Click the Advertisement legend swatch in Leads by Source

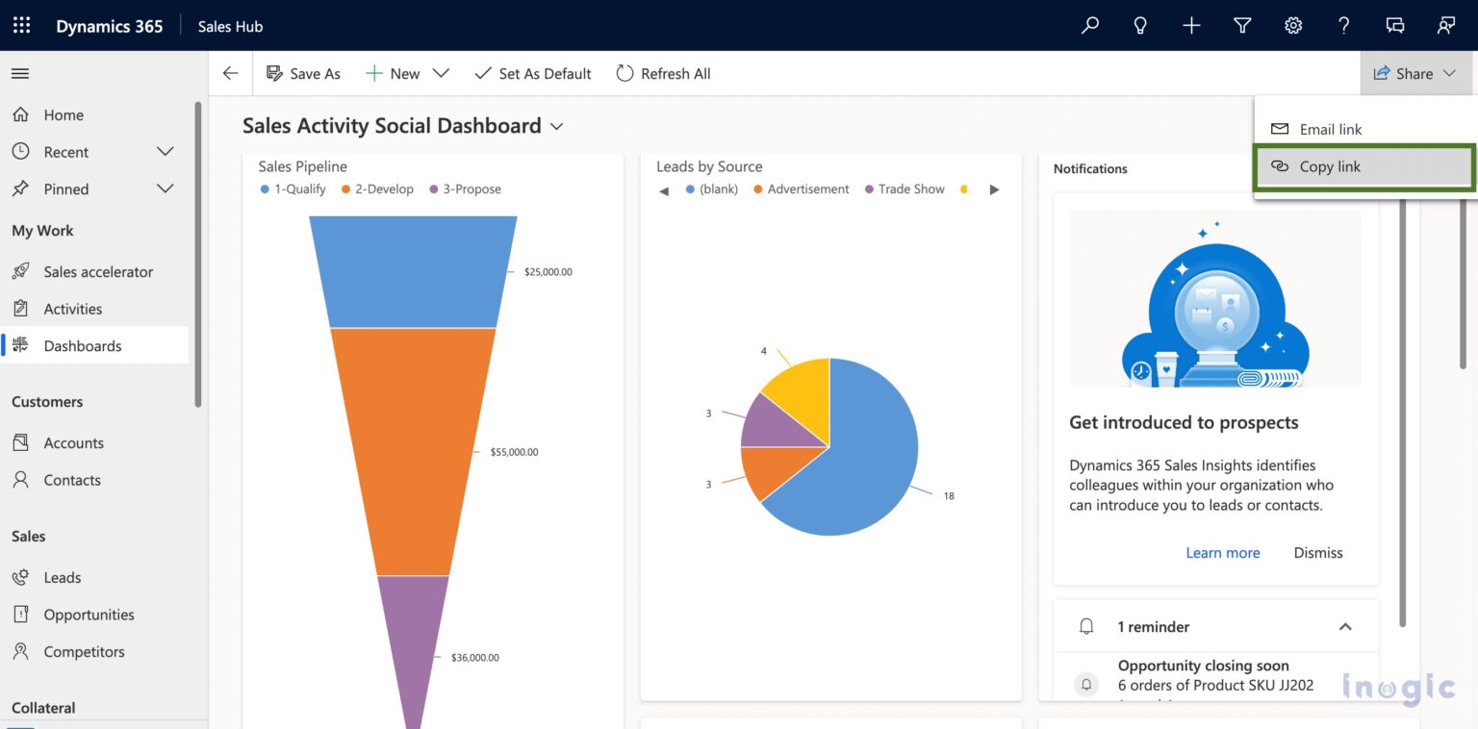756,189
